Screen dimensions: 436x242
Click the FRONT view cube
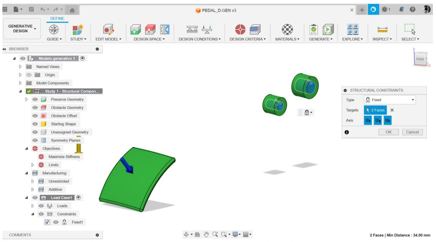click(420, 59)
